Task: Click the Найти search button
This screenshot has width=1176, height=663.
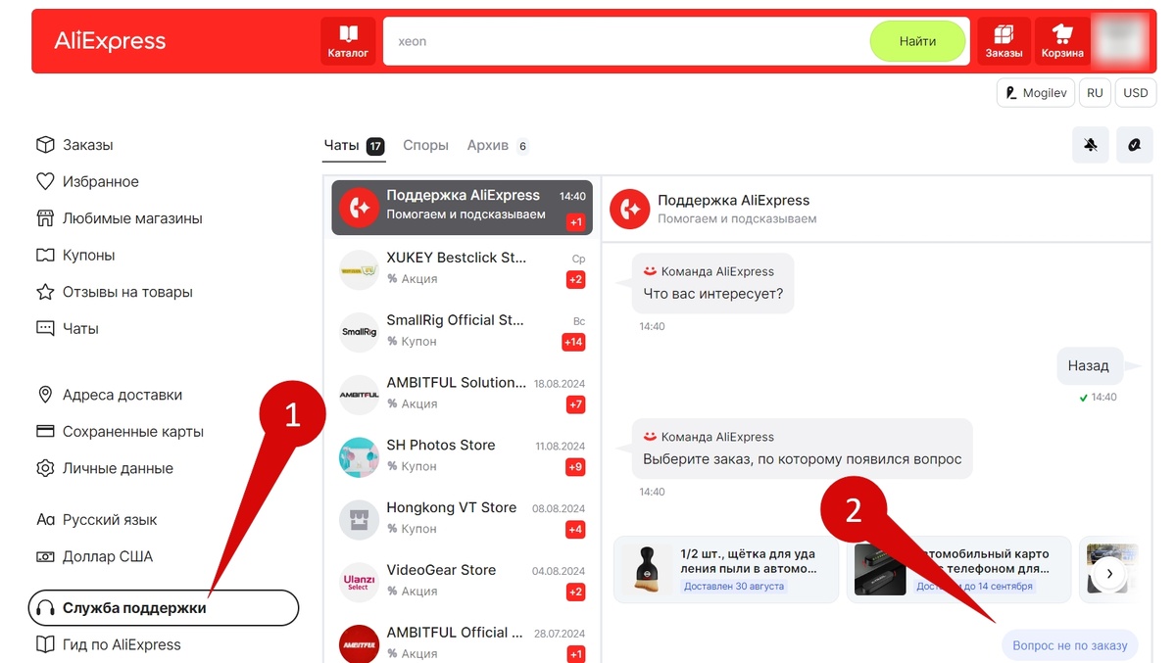Action: coord(917,41)
